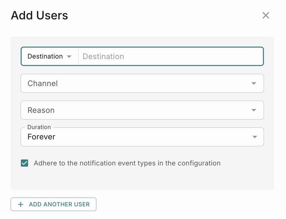Click the Channel field's caret arrow
Image resolution: width=286 pixels, height=219 pixels.
click(x=254, y=83)
